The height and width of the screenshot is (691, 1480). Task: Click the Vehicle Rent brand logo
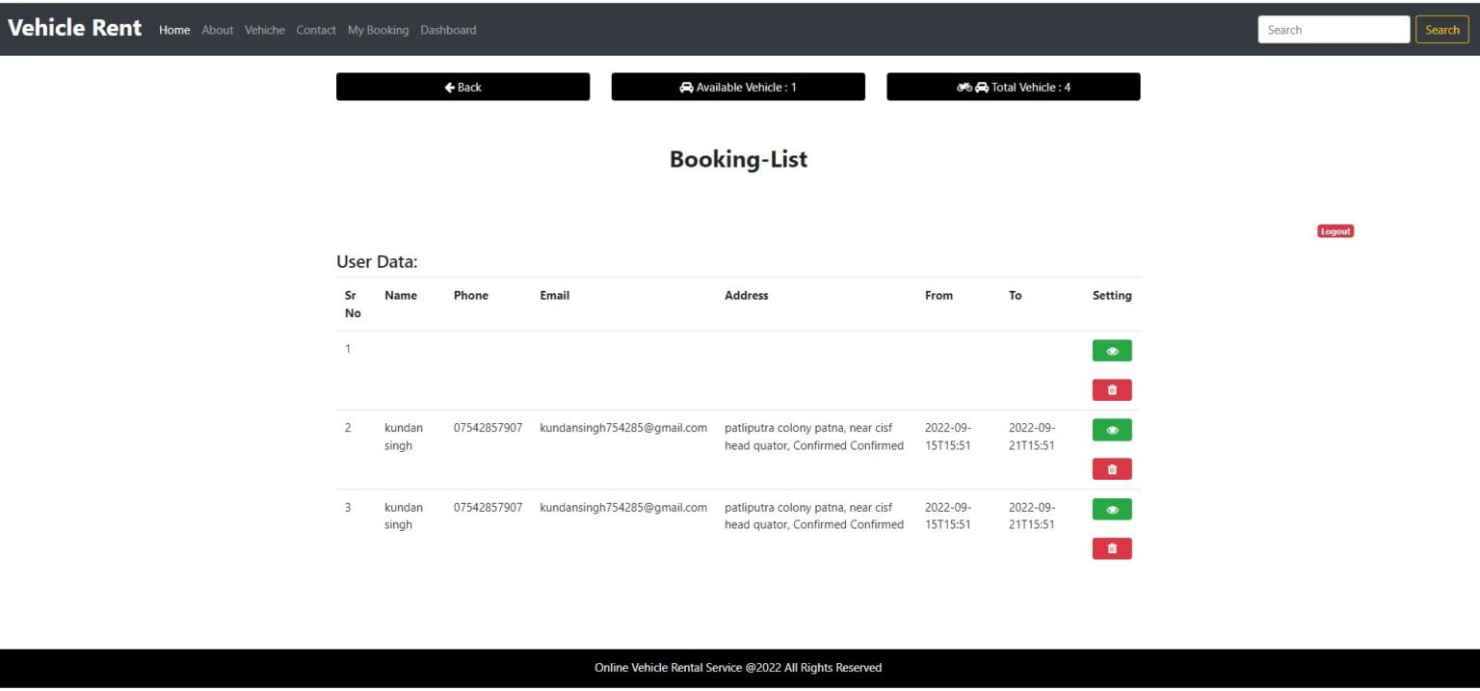coord(74,28)
